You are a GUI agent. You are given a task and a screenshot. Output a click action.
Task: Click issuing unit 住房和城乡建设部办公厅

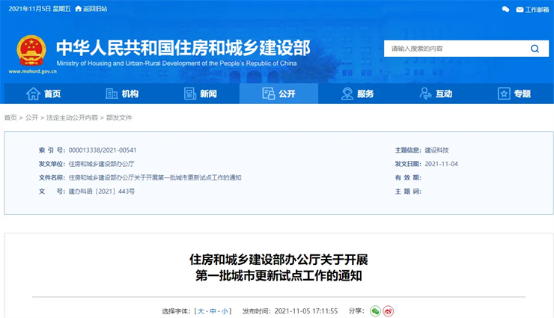tap(101, 164)
